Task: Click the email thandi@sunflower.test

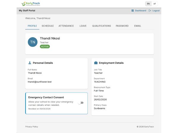Action: 40,82
